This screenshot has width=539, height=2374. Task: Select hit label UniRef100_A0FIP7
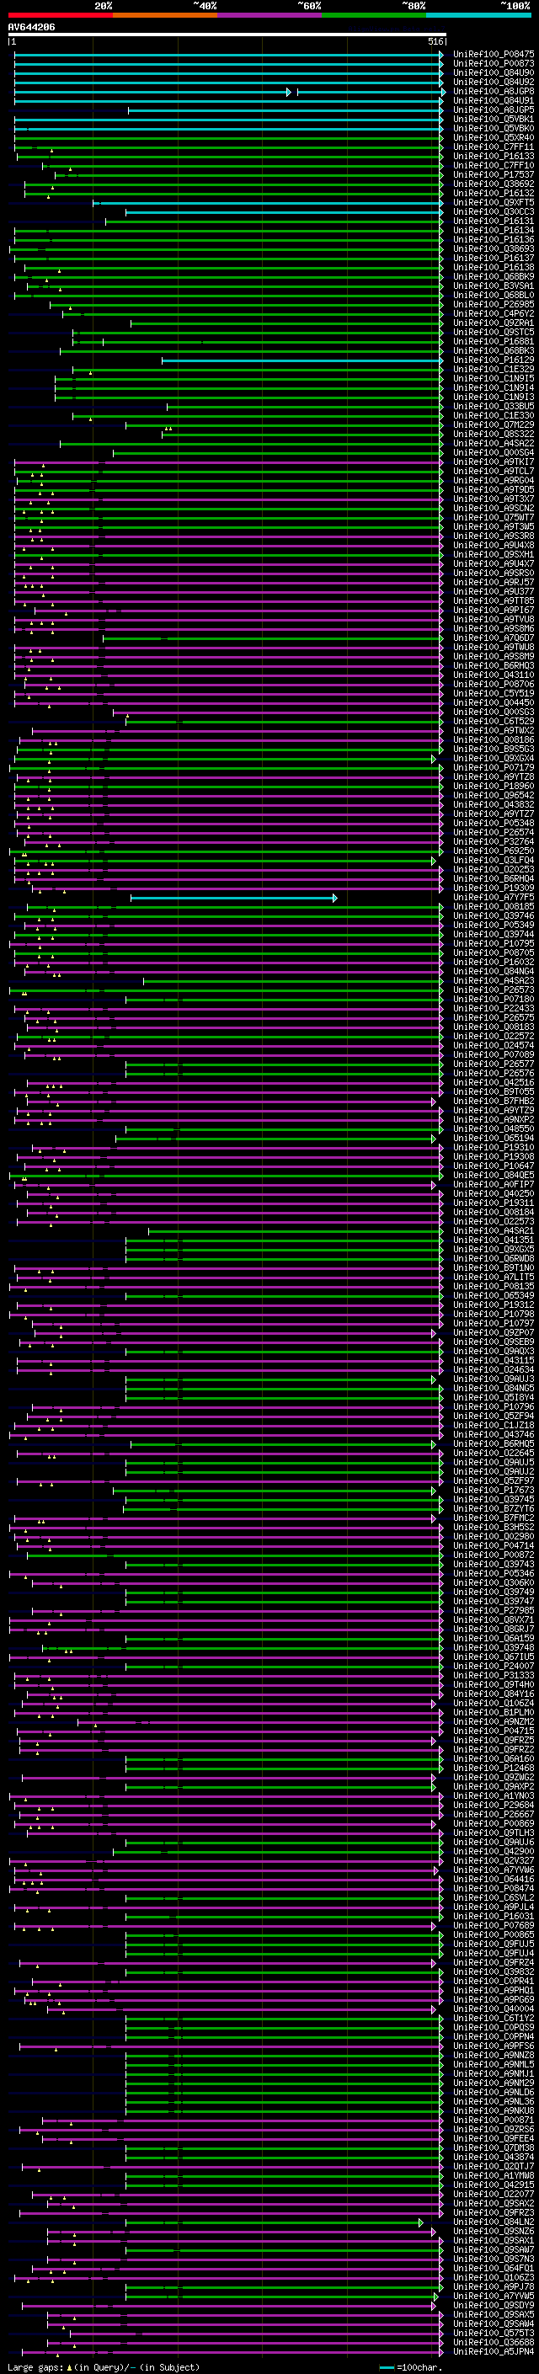[x=493, y=1184]
